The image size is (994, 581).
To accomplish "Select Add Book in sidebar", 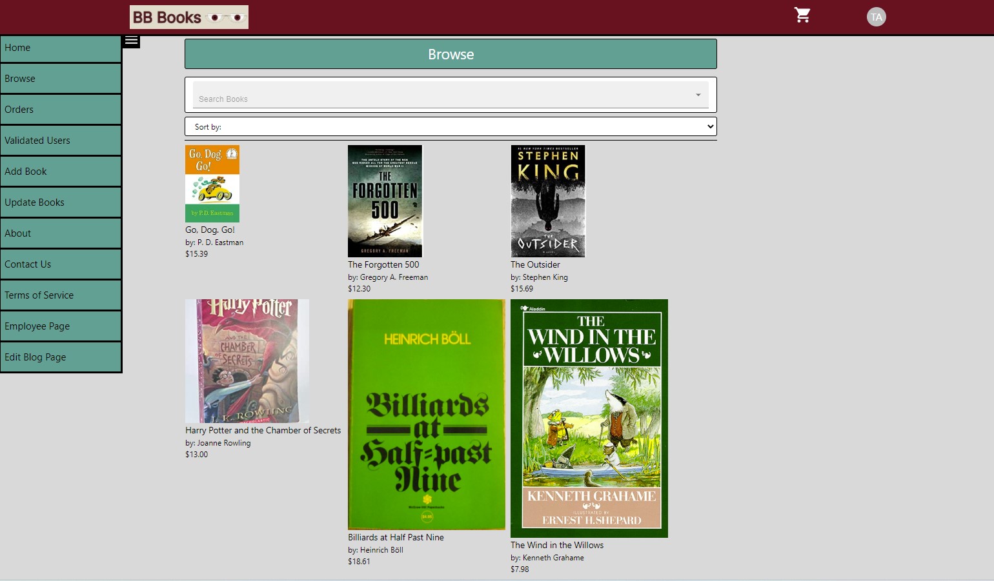I will [61, 172].
